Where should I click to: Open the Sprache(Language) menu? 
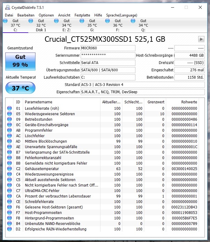(121, 15)
